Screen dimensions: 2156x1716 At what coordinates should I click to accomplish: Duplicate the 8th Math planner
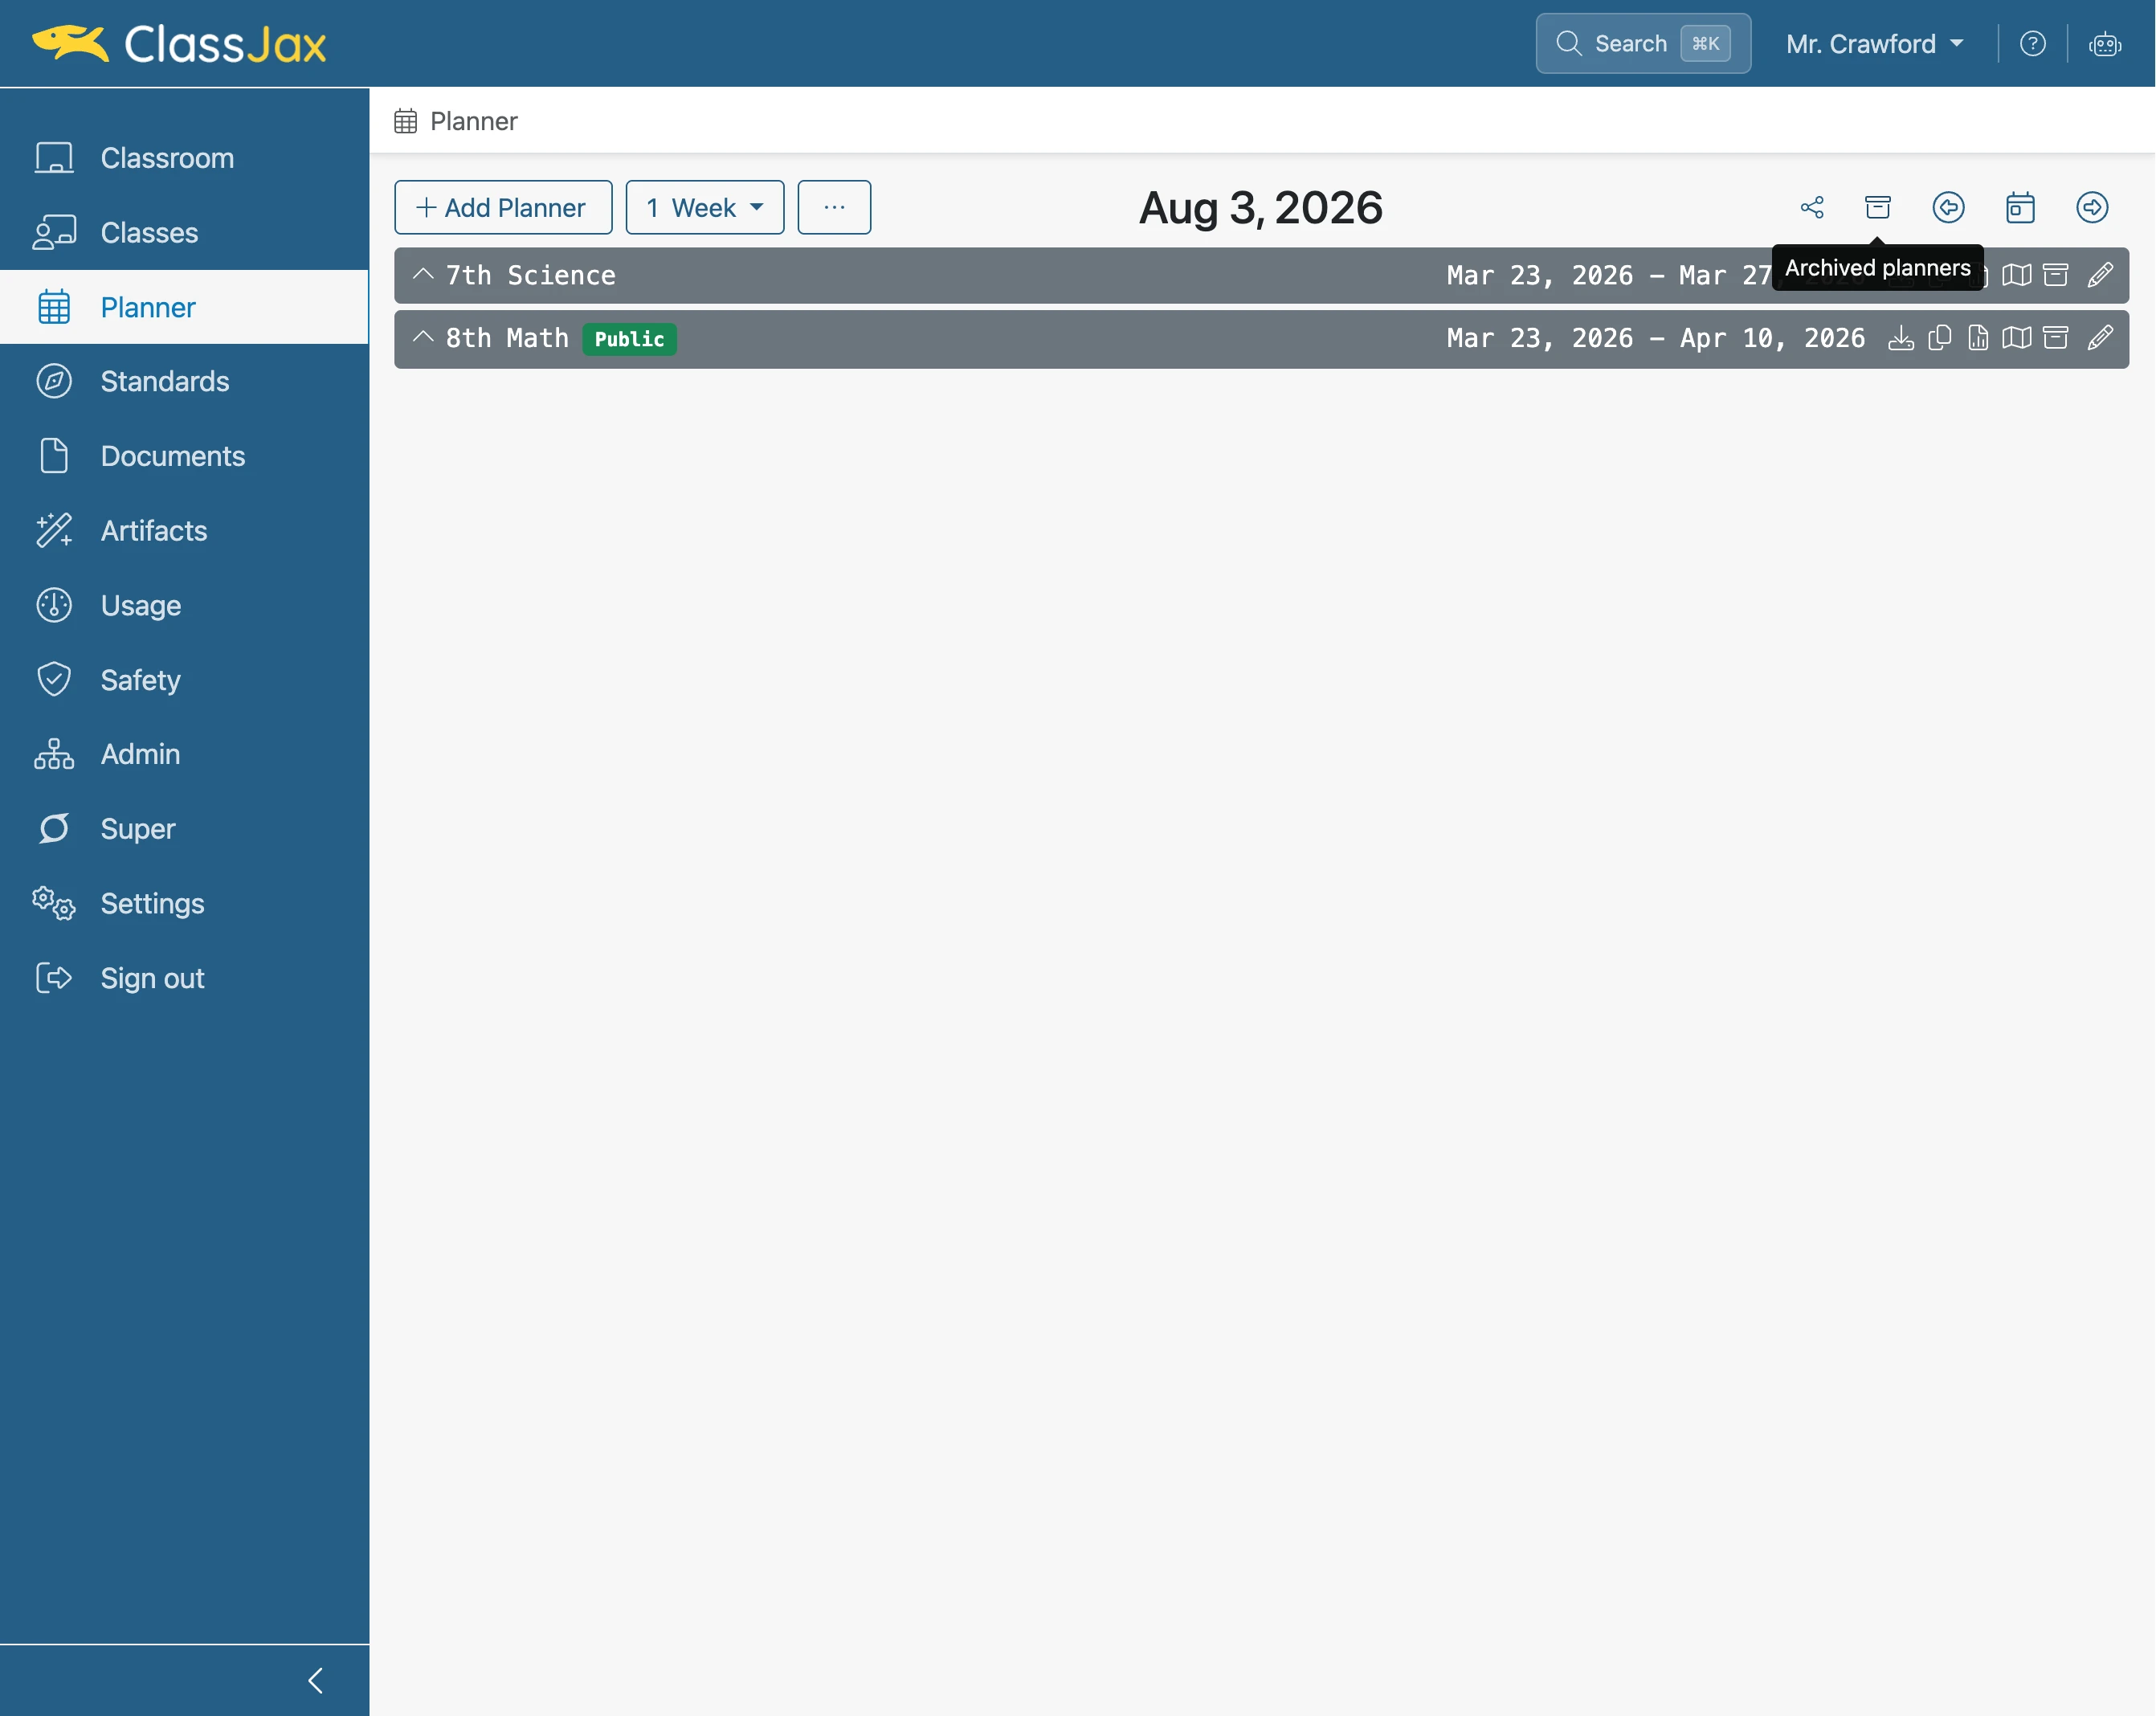click(1940, 338)
